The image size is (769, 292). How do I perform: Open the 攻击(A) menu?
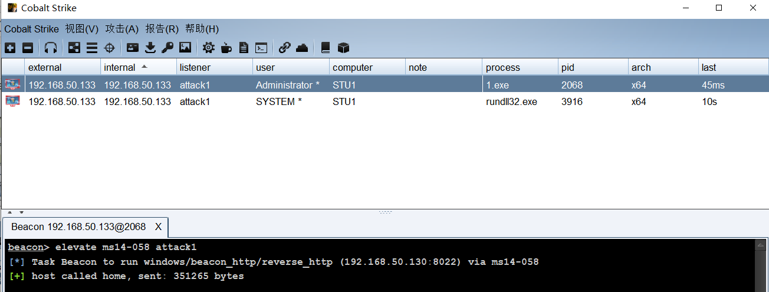122,29
